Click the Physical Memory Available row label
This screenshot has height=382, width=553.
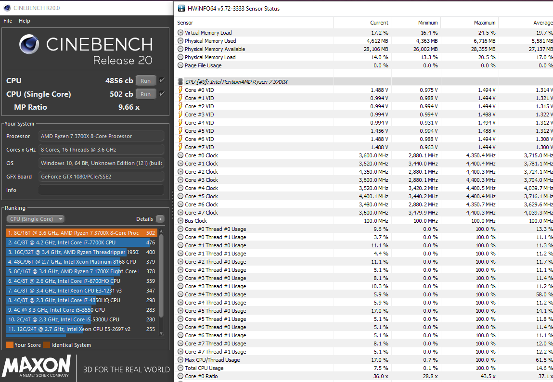tap(215, 50)
